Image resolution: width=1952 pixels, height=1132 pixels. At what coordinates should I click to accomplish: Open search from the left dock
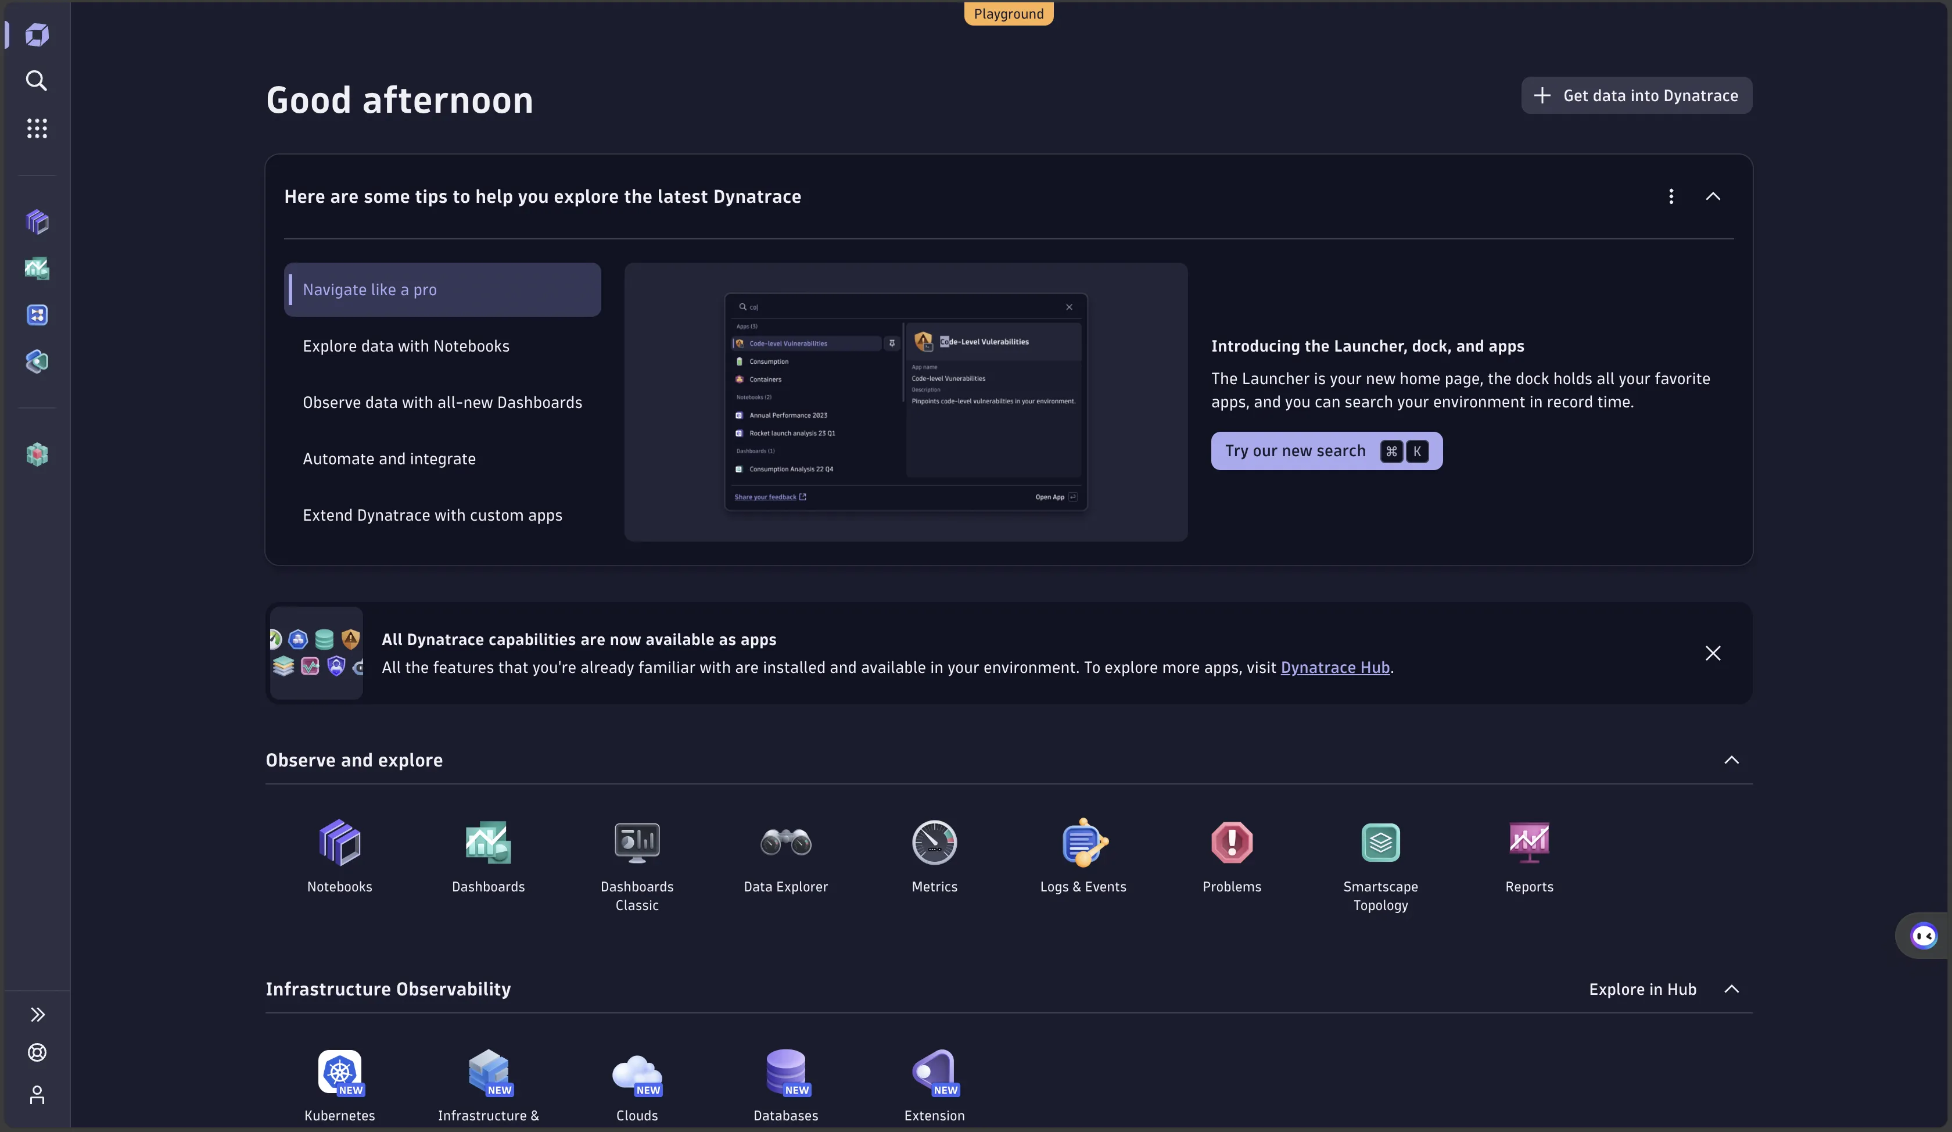coord(37,81)
